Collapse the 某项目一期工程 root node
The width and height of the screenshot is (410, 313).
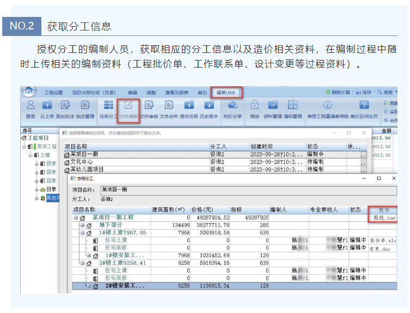pyautogui.click(x=76, y=218)
